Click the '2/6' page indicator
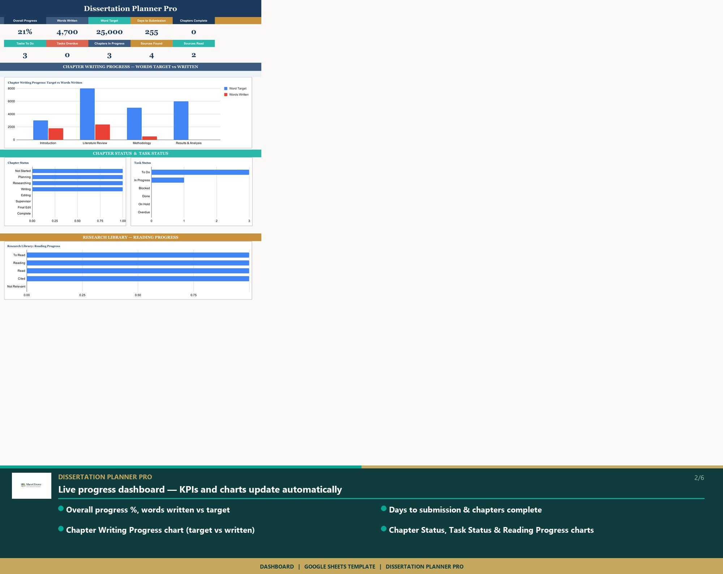Image resolution: width=723 pixels, height=574 pixels. (699, 478)
